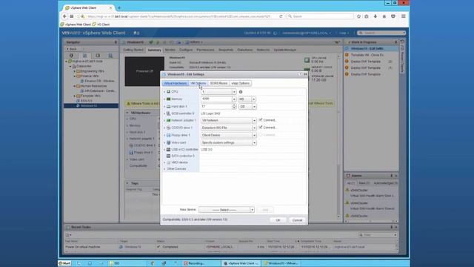This screenshot has width=474, height=267.
Task: Open the Networking navigator view icon
Action: tap(110, 56)
